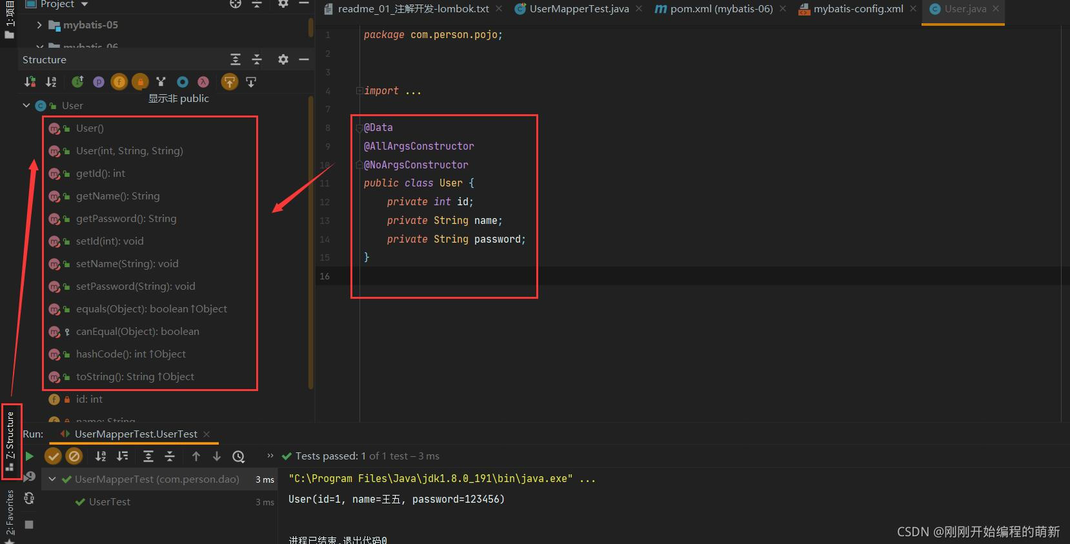Expand all test results in Run panel
Image resolution: width=1070 pixels, height=544 pixels.
click(148, 456)
